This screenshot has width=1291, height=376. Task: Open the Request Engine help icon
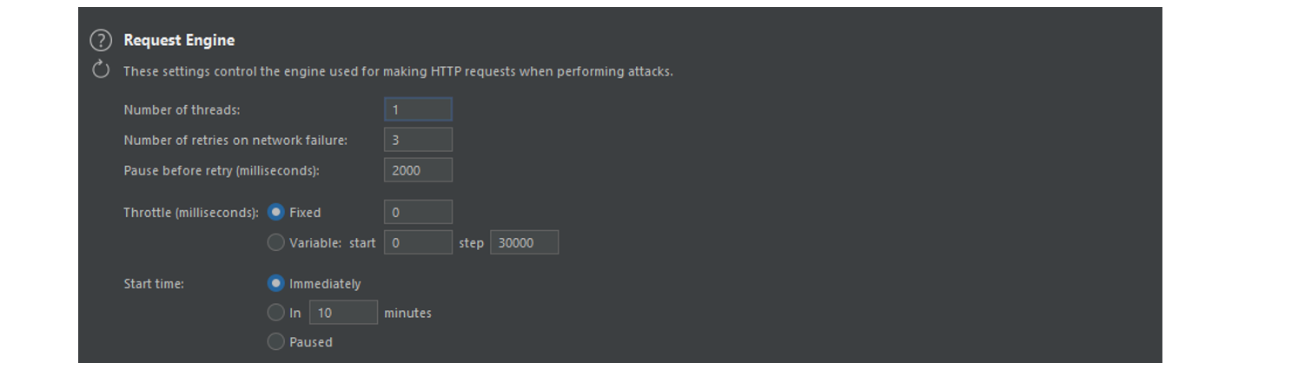[101, 41]
